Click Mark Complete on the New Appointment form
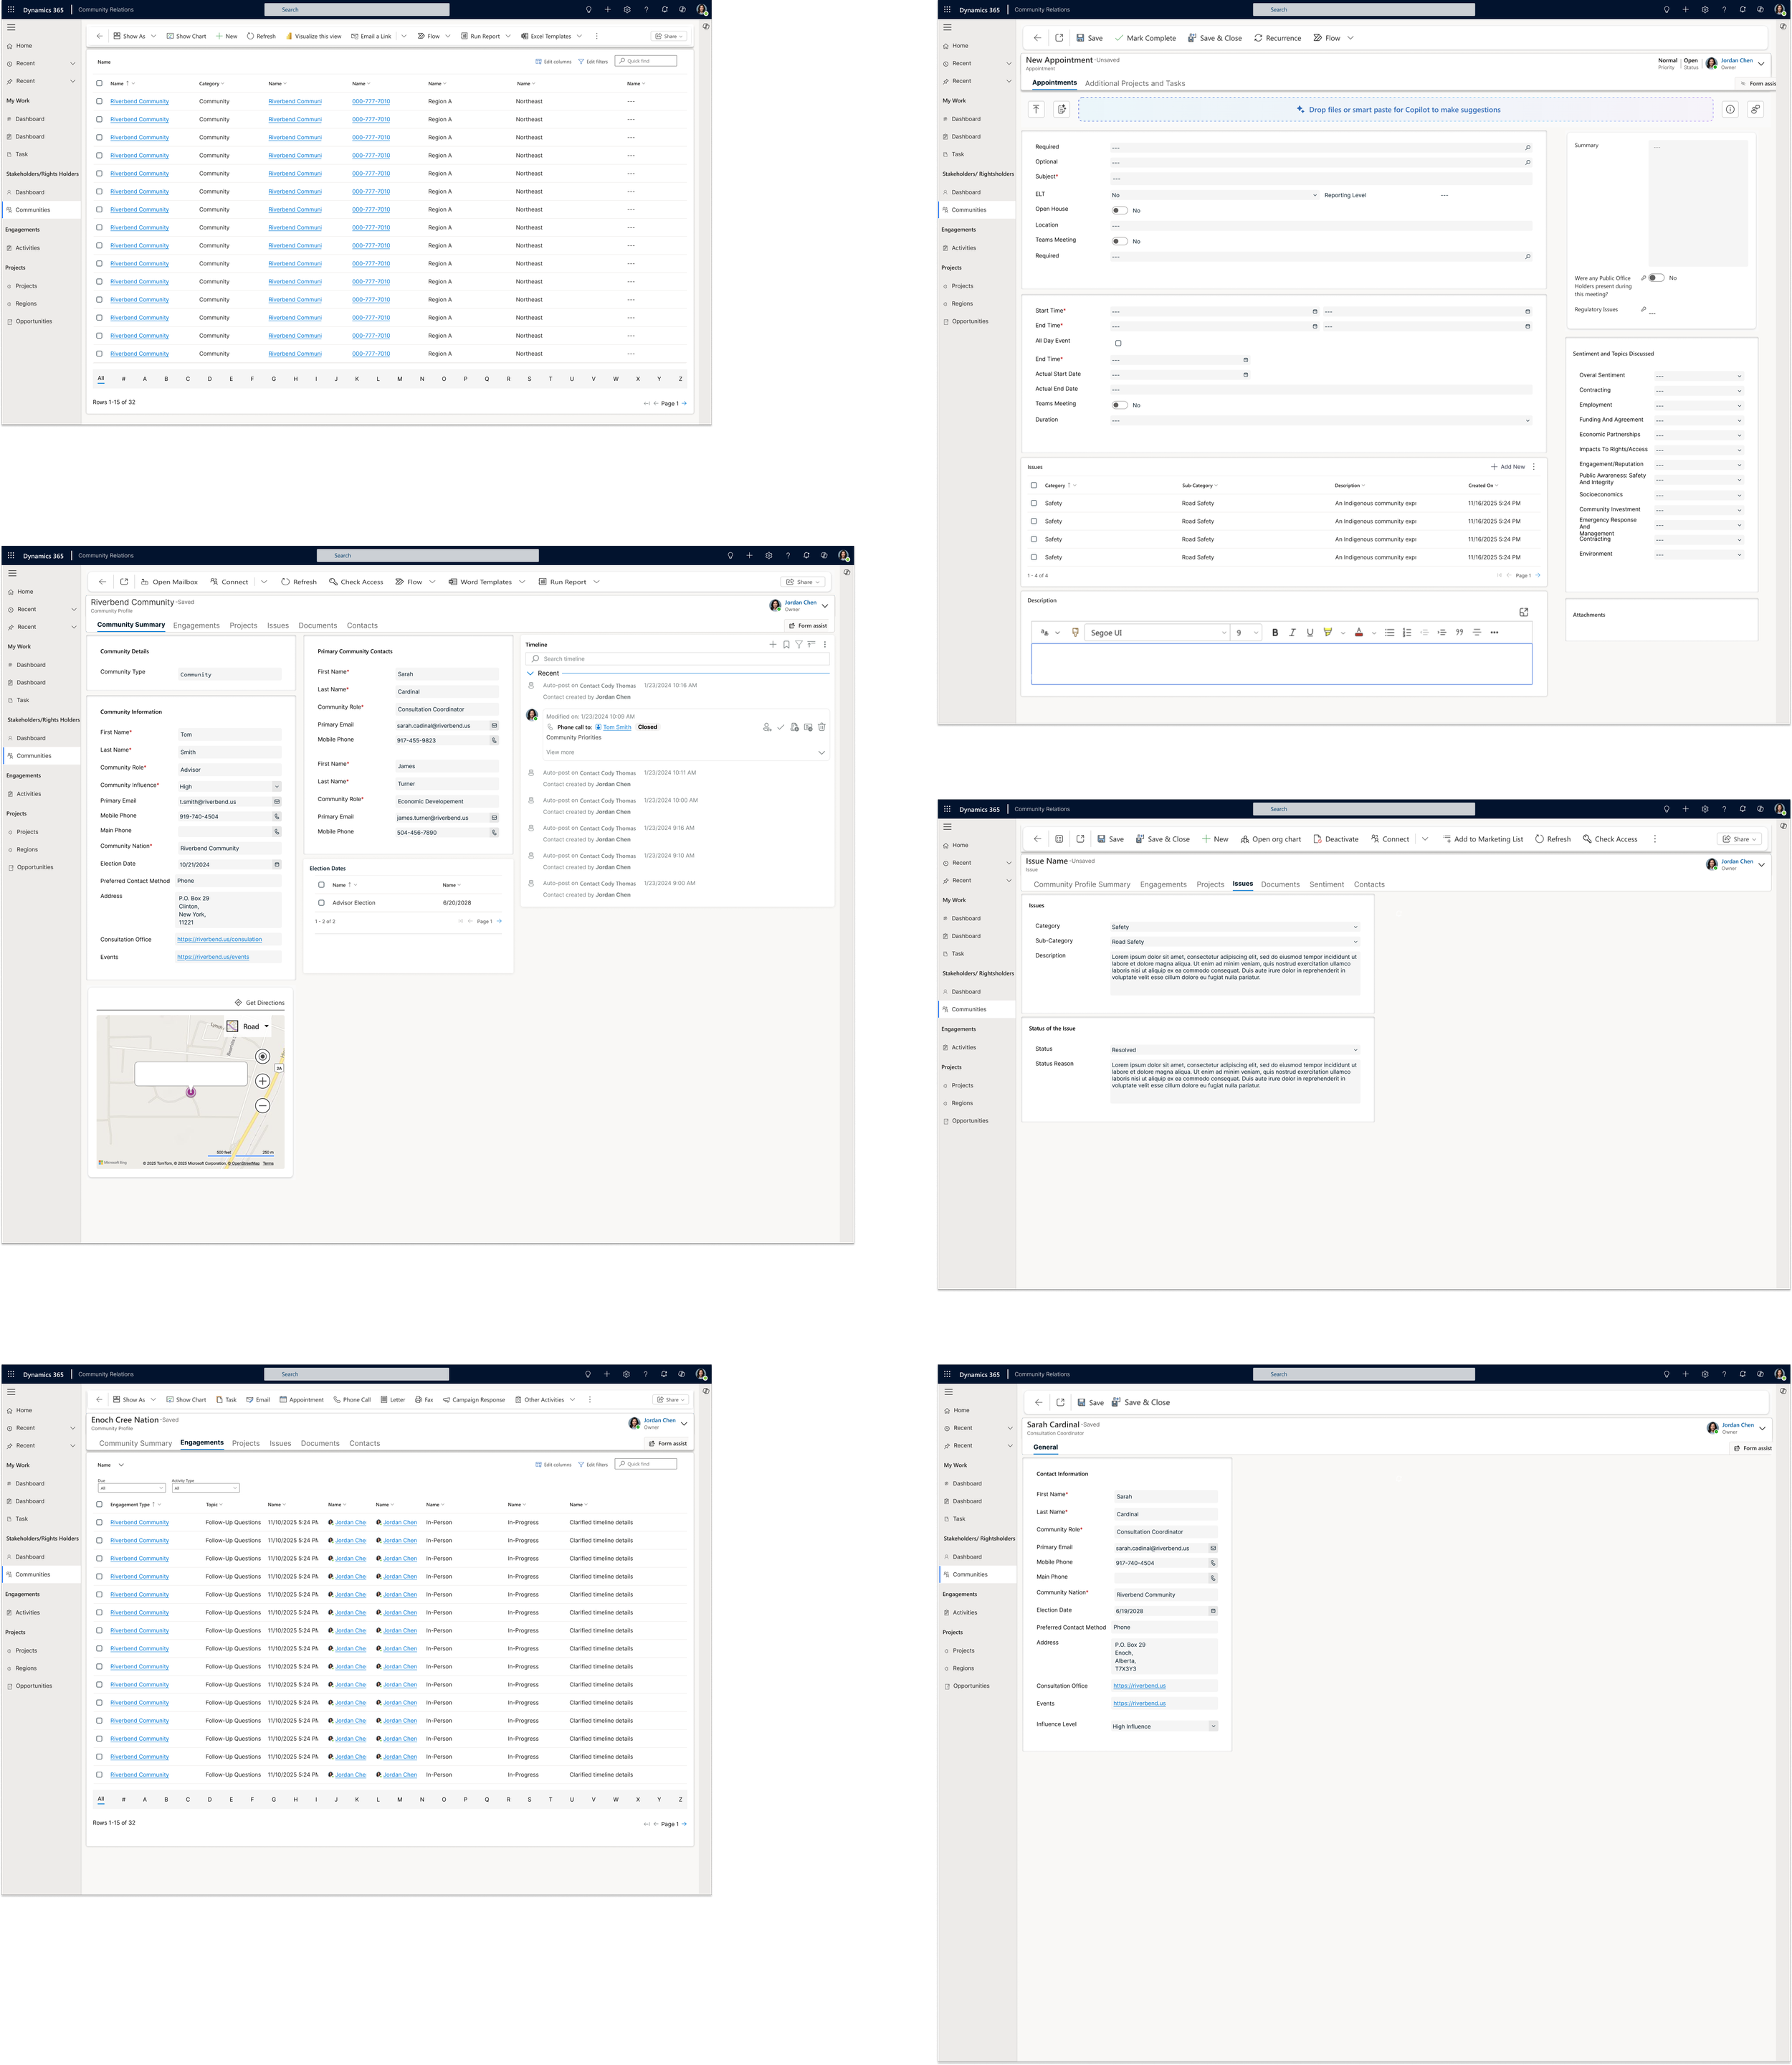Screen dimensions: 1792x2065 (1145, 38)
